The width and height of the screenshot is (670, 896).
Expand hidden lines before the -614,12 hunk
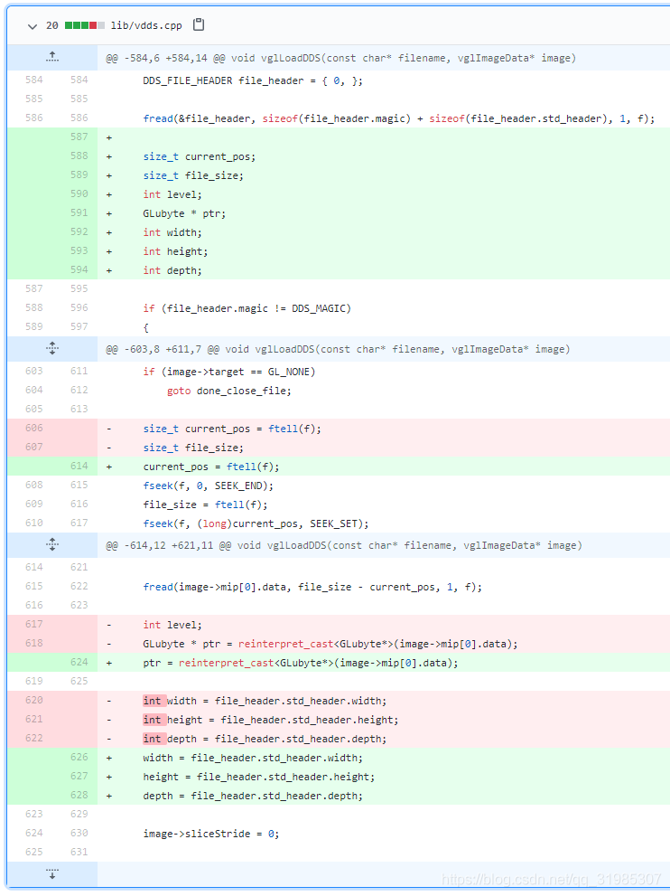[x=52, y=544]
